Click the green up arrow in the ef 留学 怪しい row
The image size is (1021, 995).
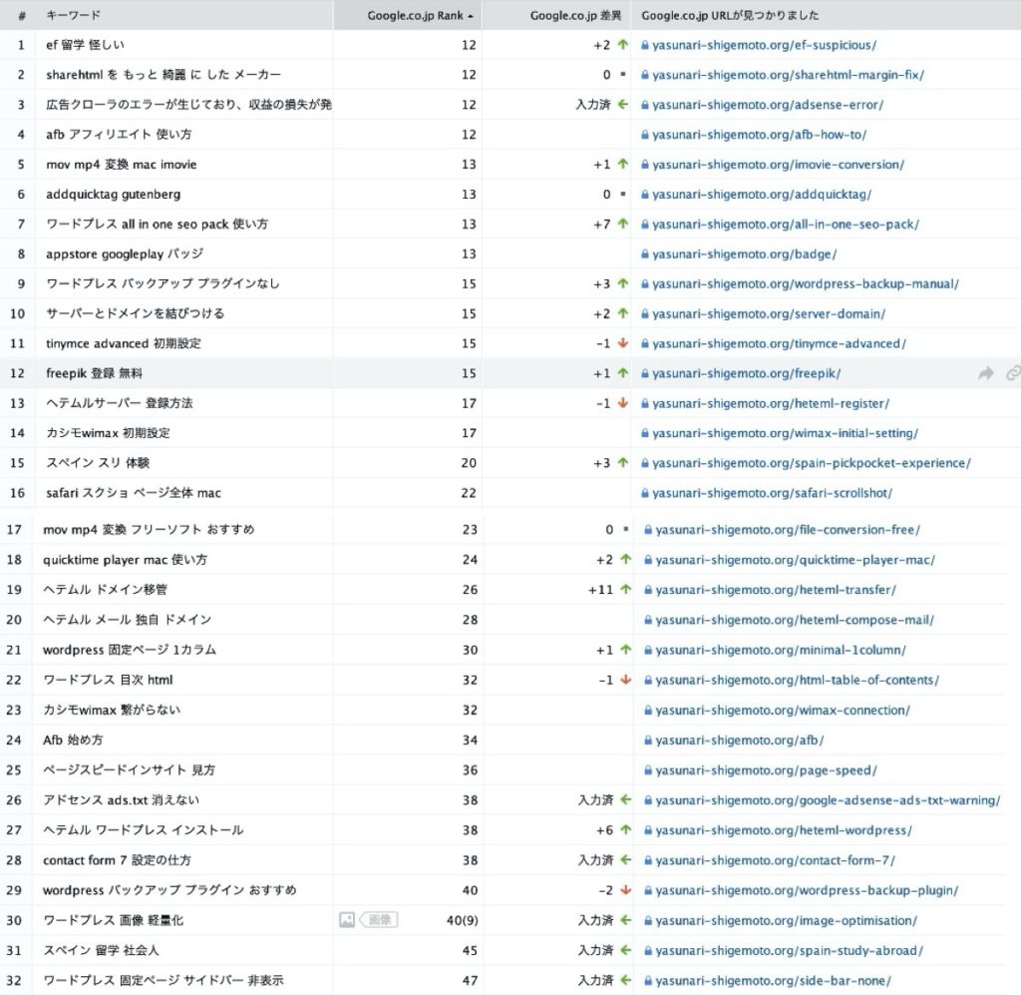[x=623, y=45]
